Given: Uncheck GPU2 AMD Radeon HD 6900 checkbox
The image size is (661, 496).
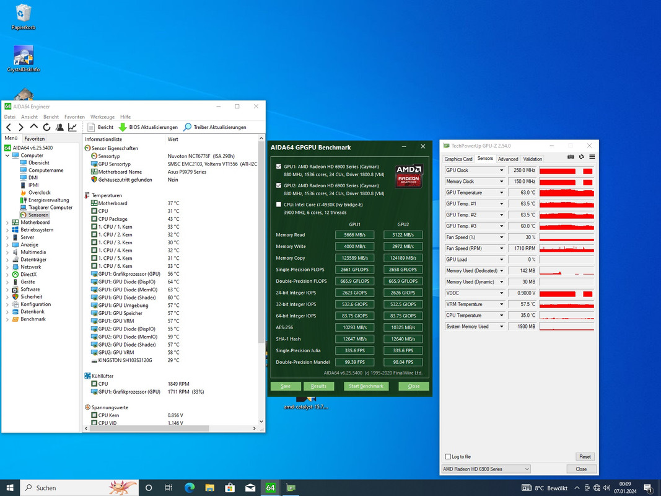Looking at the screenshot, I should click(x=279, y=185).
